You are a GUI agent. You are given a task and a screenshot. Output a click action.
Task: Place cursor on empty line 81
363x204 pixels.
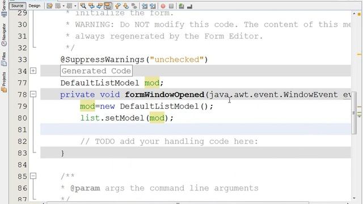point(195,129)
